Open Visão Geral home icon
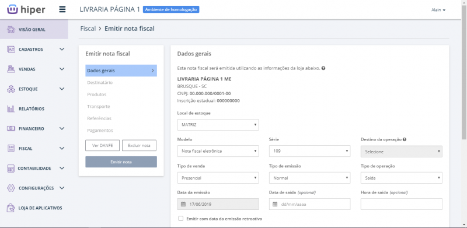The width and height of the screenshot is (467, 228). [11, 30]
